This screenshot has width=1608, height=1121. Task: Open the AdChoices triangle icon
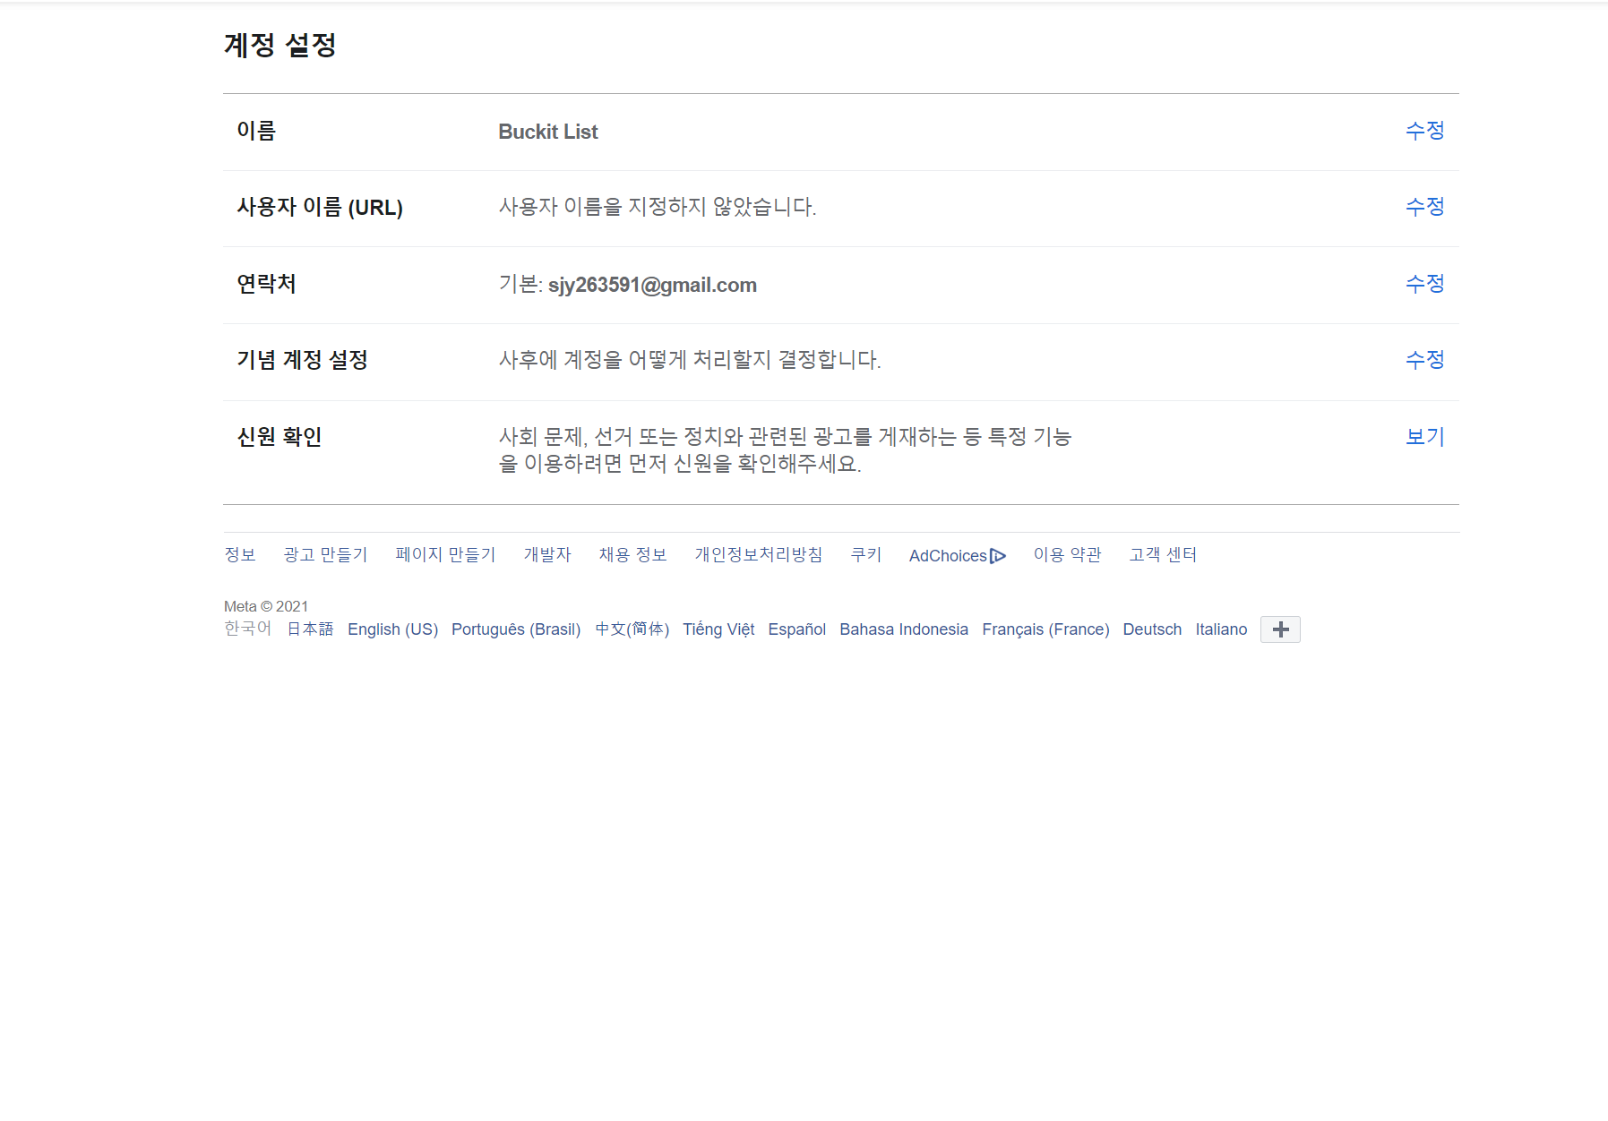coord(998,556)
